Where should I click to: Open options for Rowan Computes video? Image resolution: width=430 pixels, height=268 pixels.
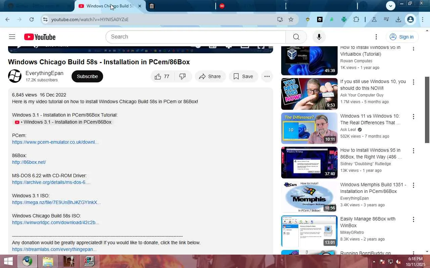pos(414,49)
